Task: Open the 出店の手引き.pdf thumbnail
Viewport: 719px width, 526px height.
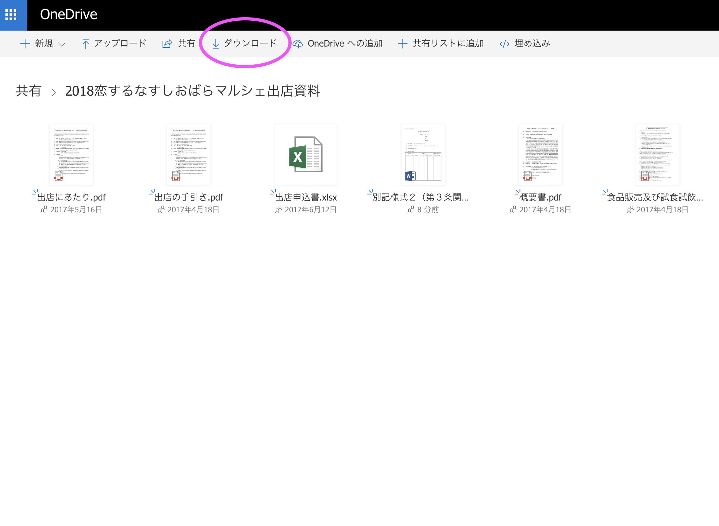Action: click(x=189, y=154)
